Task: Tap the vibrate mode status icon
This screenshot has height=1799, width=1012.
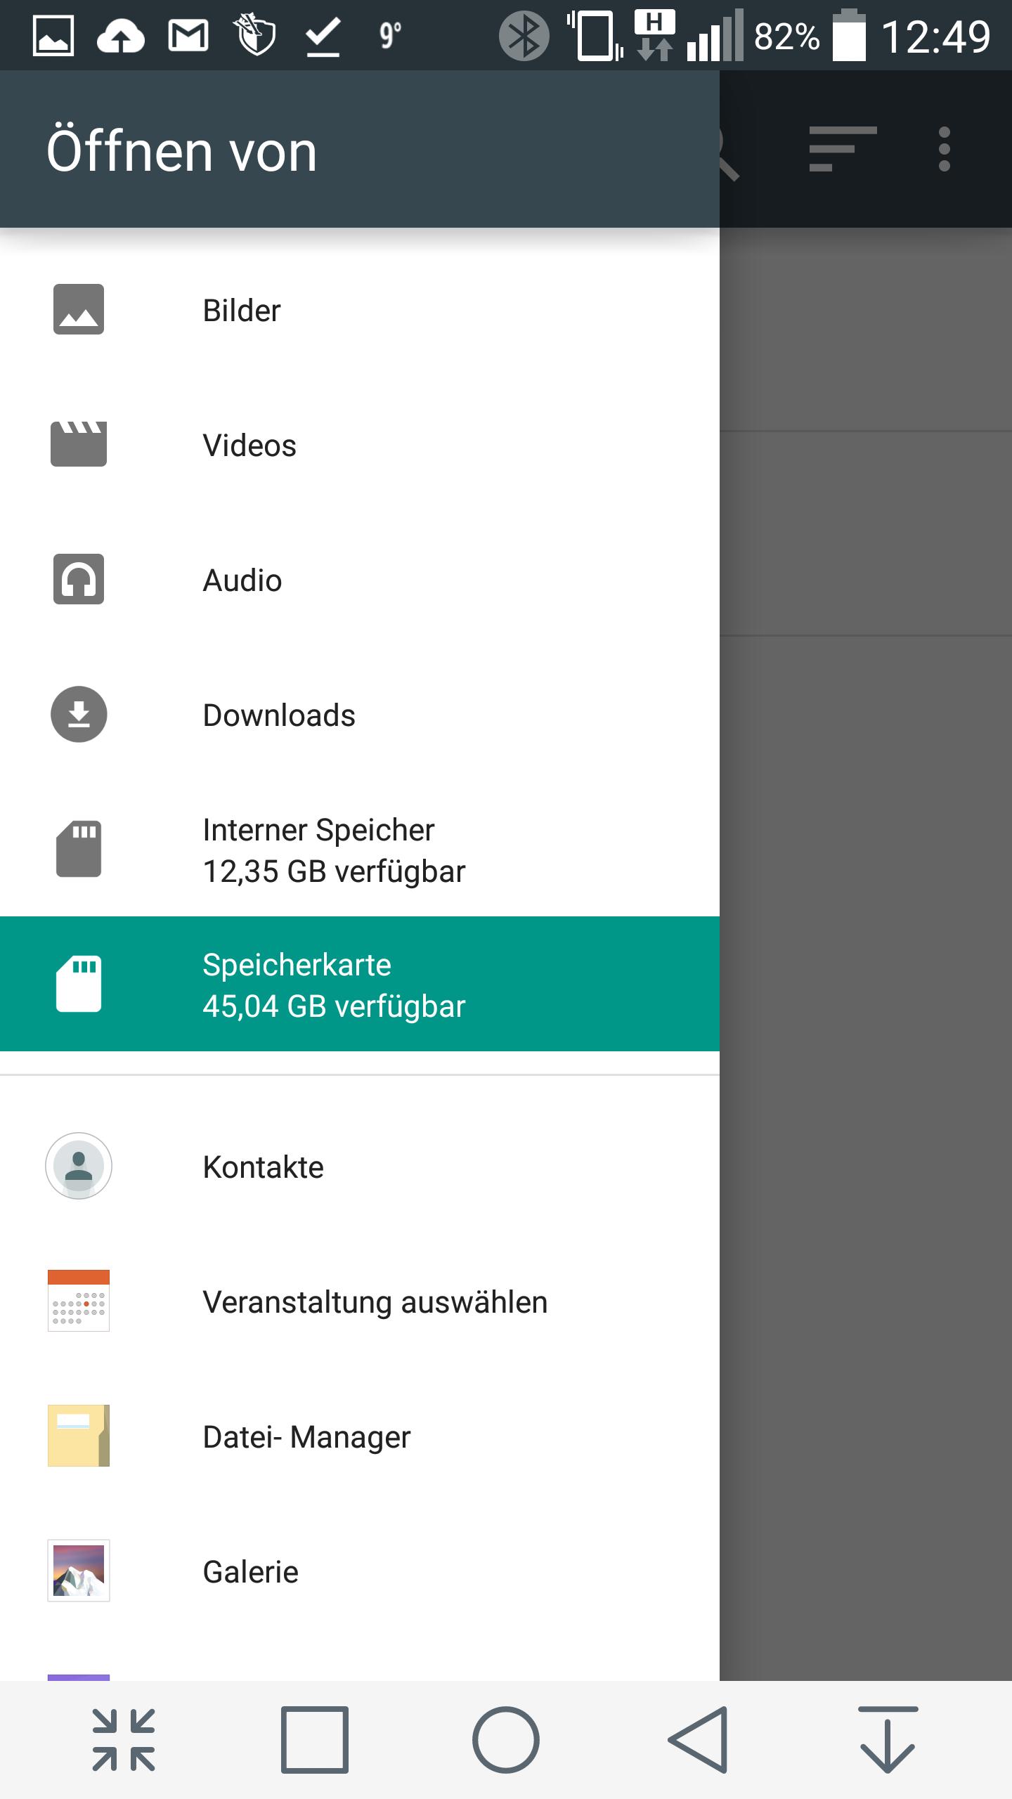Action: [595, 36]
